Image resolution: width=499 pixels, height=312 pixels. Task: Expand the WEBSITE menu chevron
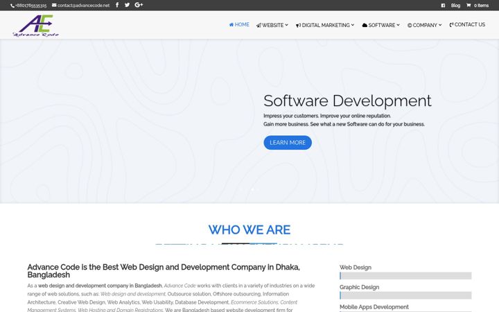click(x=286, y=25)
